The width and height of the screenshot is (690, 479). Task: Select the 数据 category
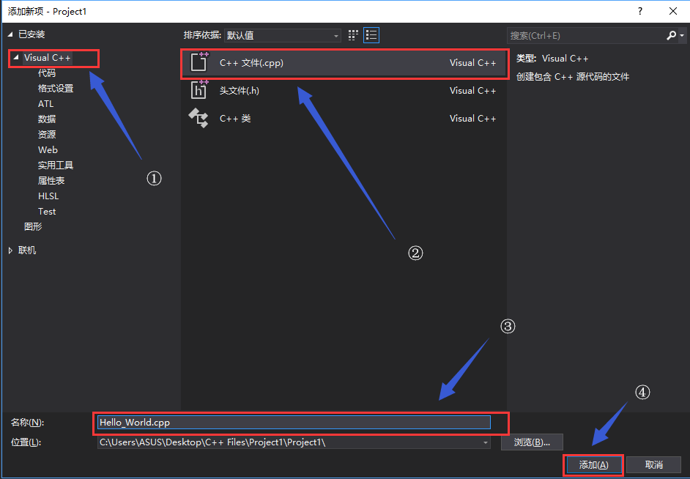(x=47, y=119)
